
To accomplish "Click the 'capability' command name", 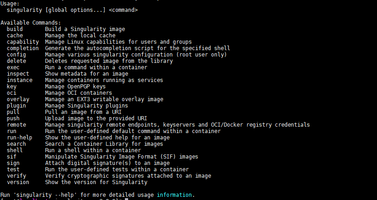I will click(x=23, y=42).
